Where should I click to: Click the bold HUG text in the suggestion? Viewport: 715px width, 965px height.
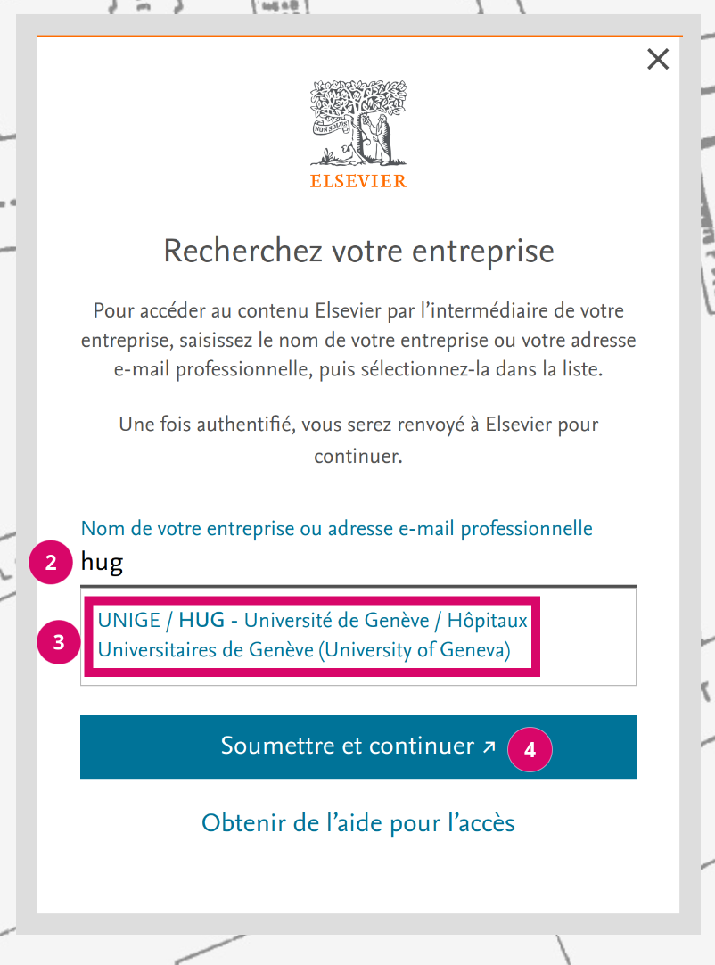pos(201,620)
